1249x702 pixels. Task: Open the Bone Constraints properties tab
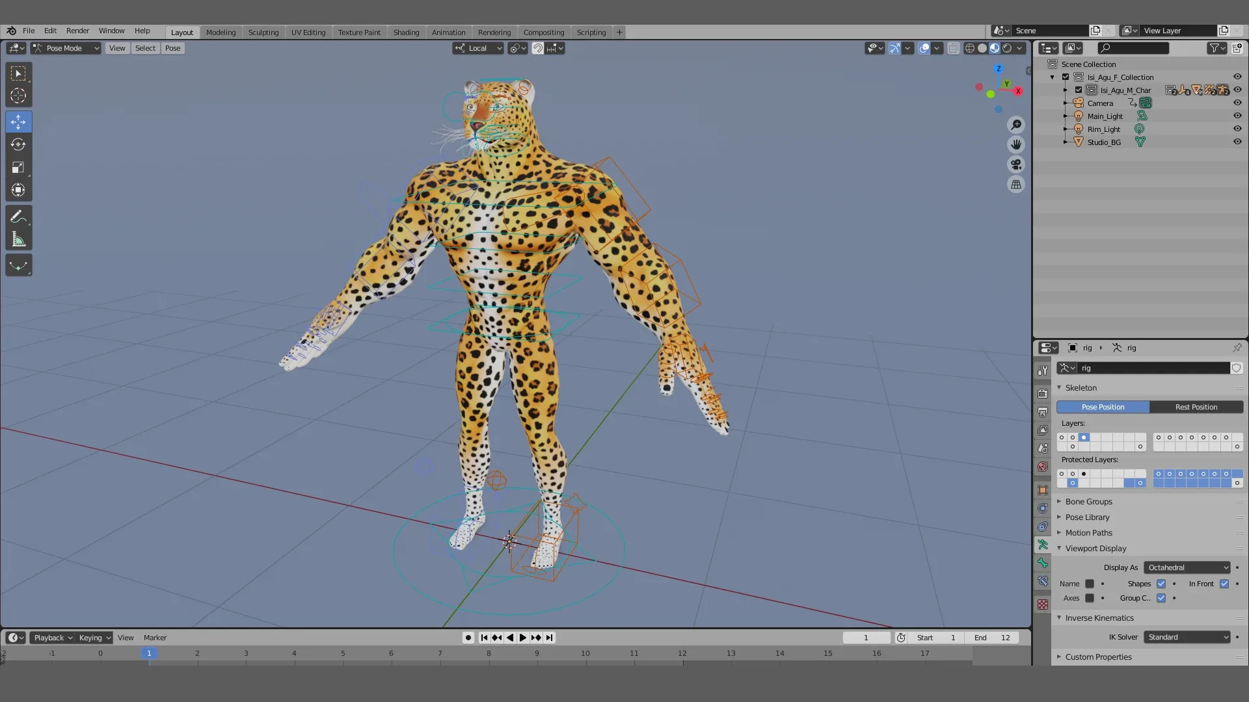[1043, 581]
